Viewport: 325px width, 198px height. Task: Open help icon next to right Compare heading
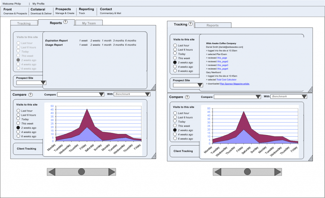187,97
